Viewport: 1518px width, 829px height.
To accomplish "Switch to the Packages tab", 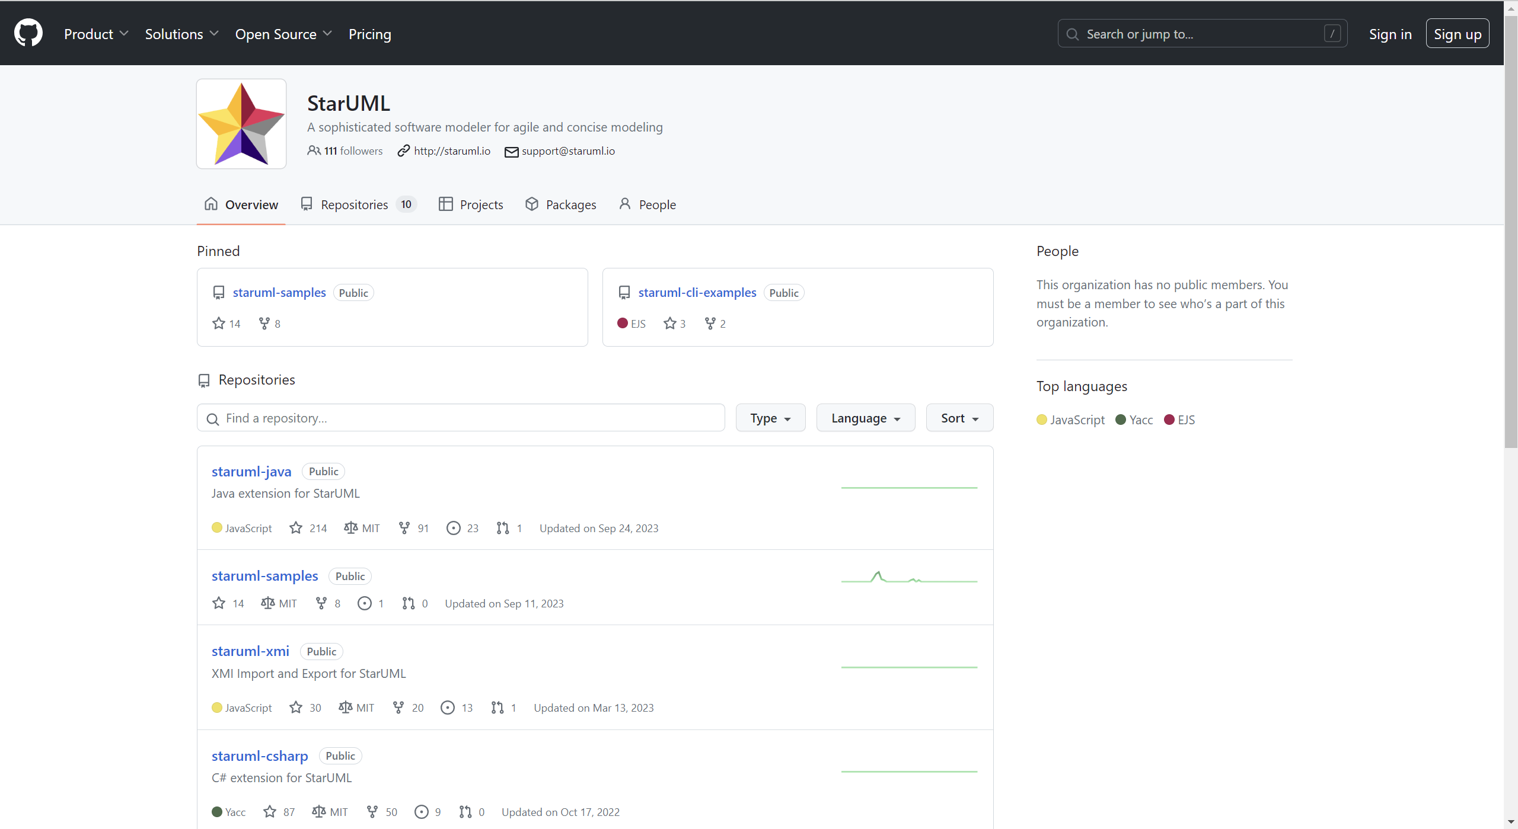I will 560,204.
